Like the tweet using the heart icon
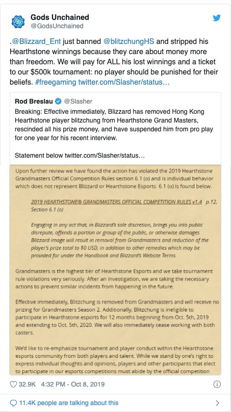Image resolution: width=231 pixels, height=412 pixels. [x=13, y=384]
